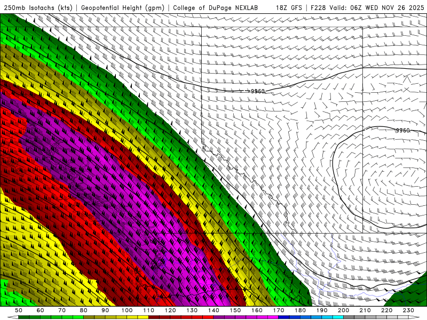Select the 60 value on the color scale

pyautogui.click(x=41, y=310)
